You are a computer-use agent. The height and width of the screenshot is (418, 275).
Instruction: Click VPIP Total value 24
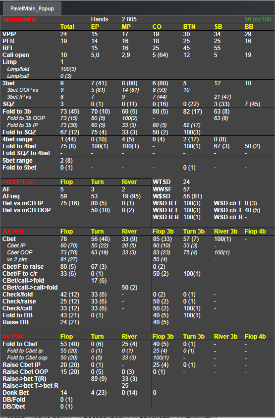tap(64, 34)
